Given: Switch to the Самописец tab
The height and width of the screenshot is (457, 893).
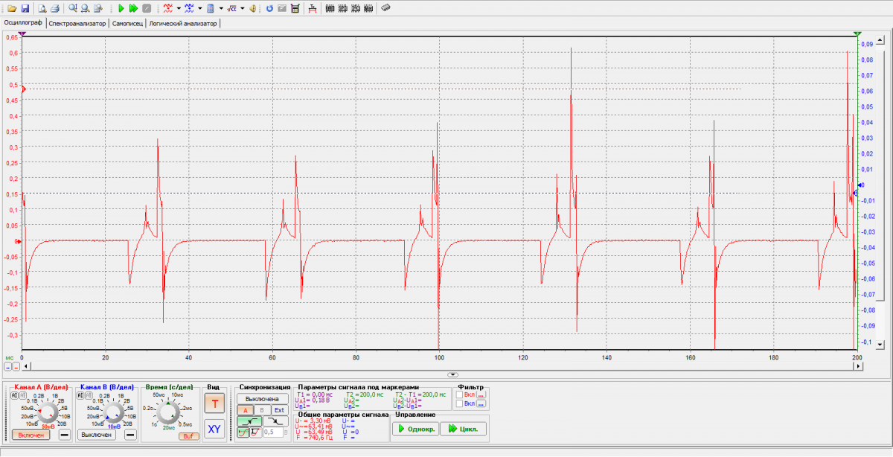Looking at the screenshot, I should click(x=127, y=23).
